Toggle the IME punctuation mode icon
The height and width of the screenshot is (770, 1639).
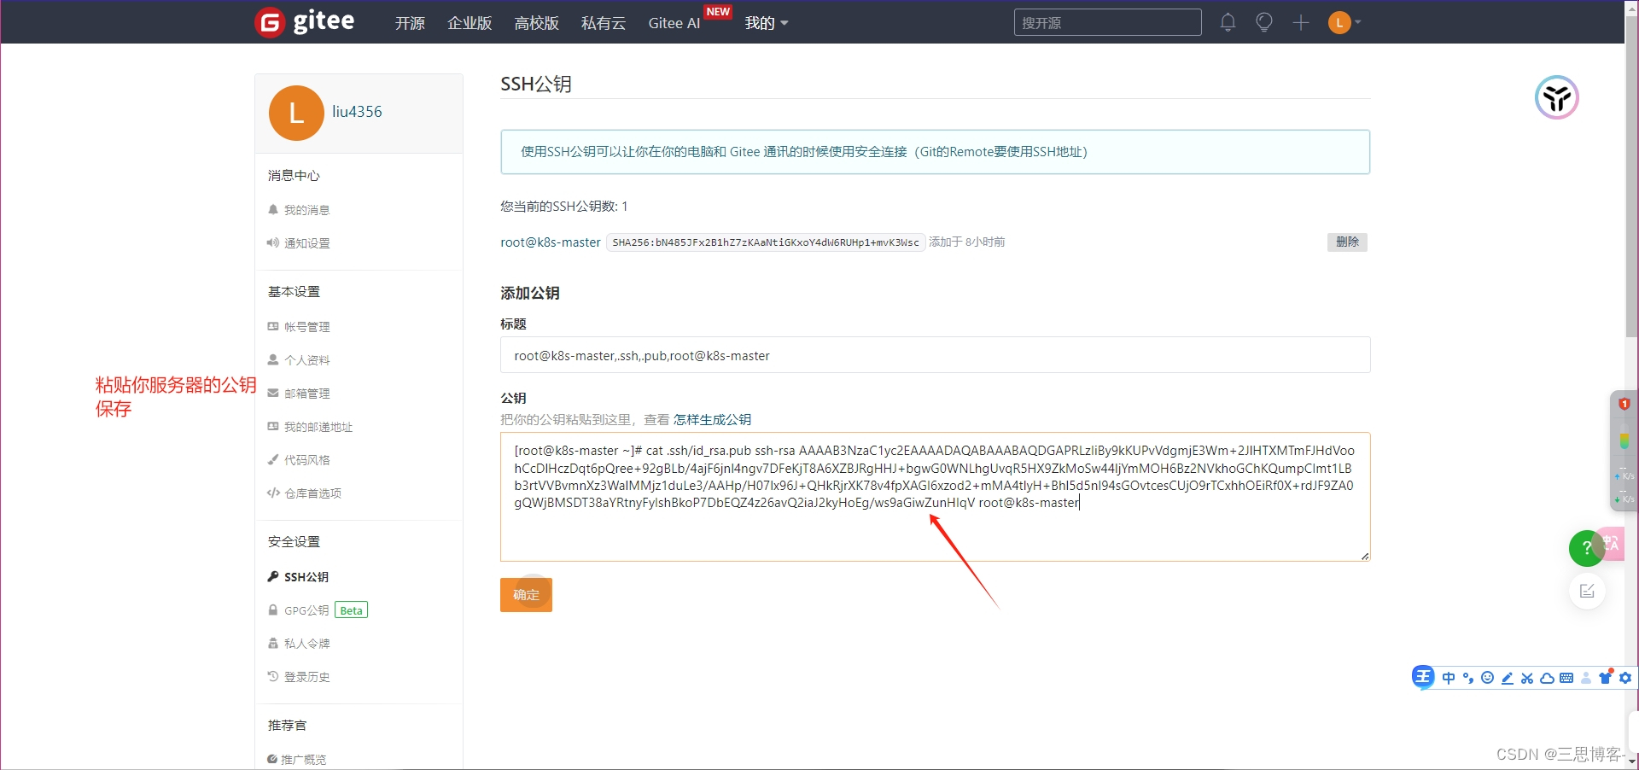pyautogui.click(x=1468, y=679)
